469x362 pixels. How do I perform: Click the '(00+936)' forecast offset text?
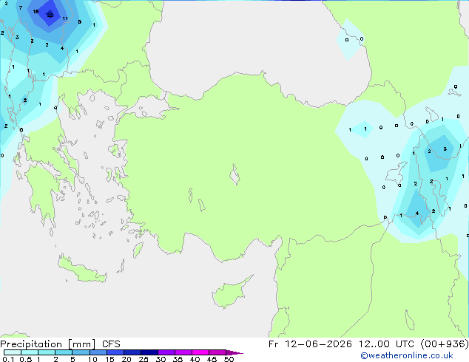(445, 344)
